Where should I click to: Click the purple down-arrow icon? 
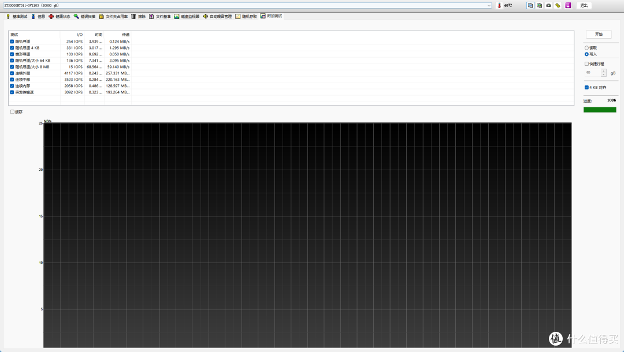point(568,6)
